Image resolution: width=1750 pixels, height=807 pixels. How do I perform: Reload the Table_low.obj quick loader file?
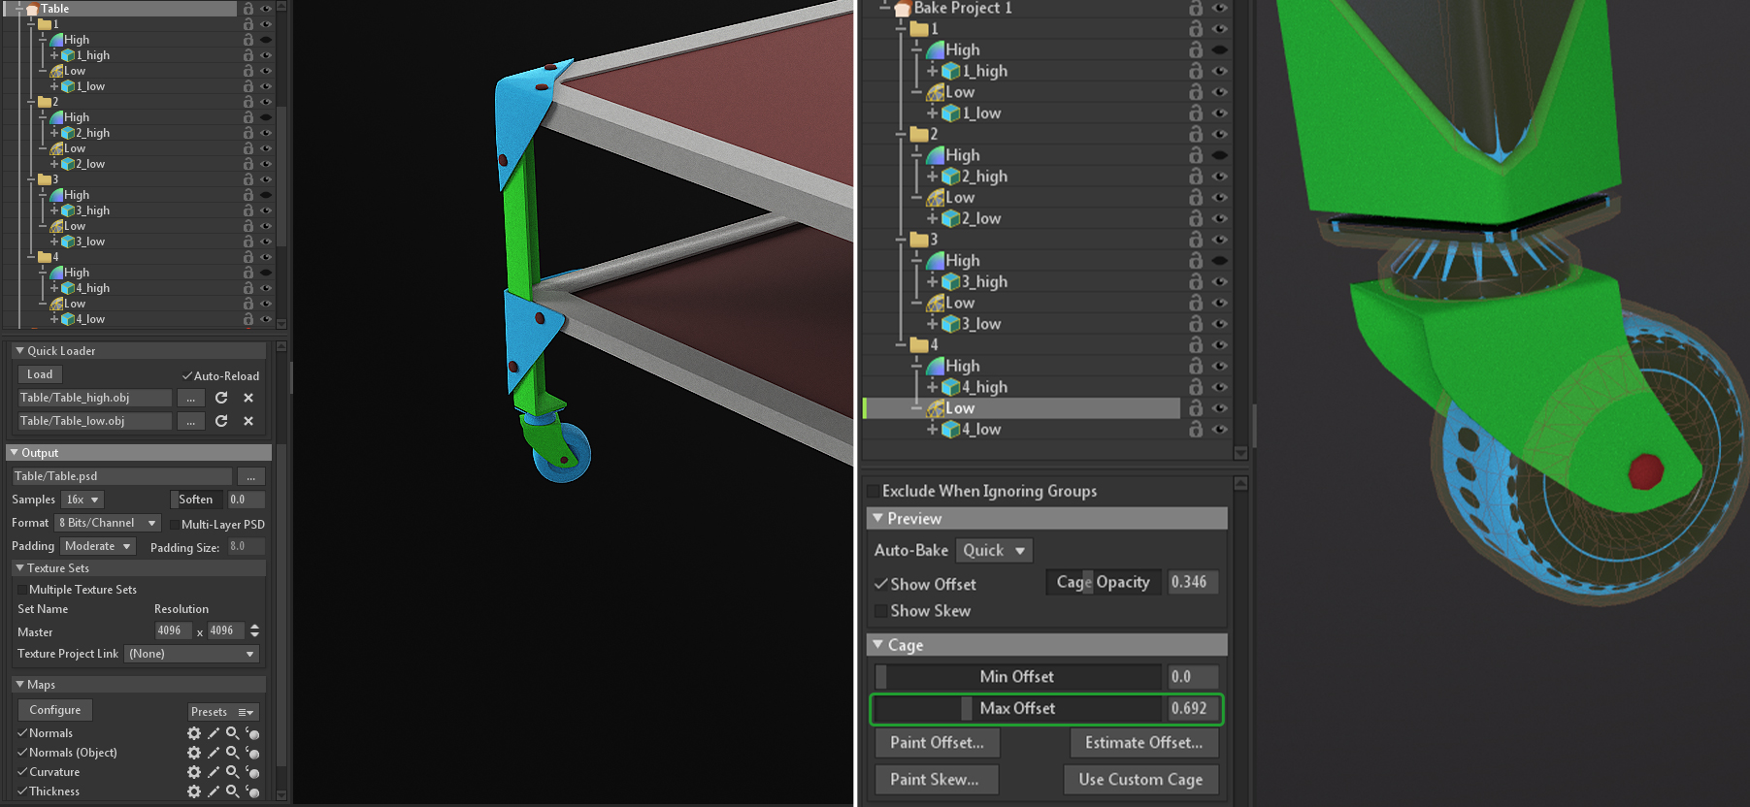click(221, 421)
